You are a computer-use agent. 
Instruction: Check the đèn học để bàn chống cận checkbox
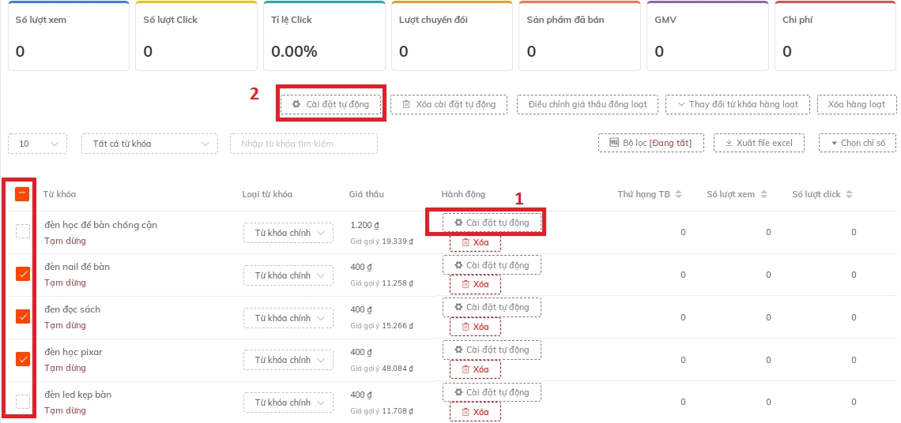click(x=23, y=231)
